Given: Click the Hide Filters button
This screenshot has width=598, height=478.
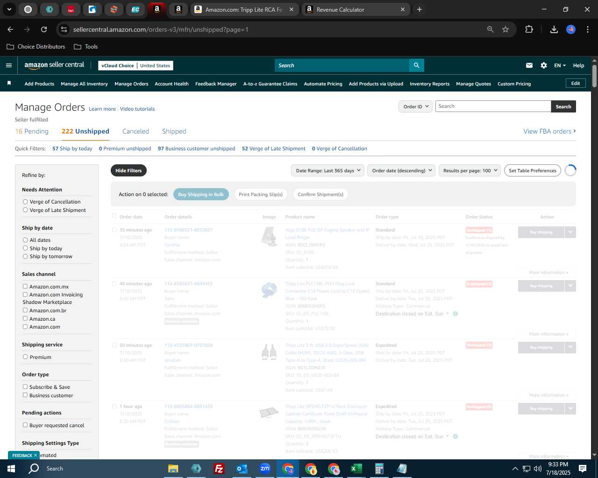Looking at the screenshot, I should click(128, 170).
